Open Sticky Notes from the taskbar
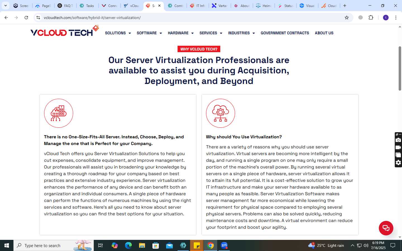 click(197, 245)
